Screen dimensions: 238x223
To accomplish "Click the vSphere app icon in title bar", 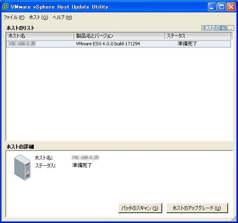I will tap(6, 7).
